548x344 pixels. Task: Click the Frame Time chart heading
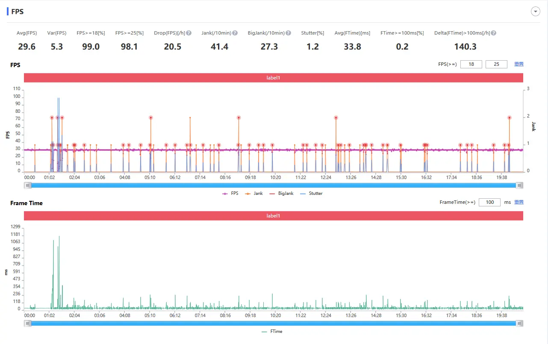coord(27,203)
